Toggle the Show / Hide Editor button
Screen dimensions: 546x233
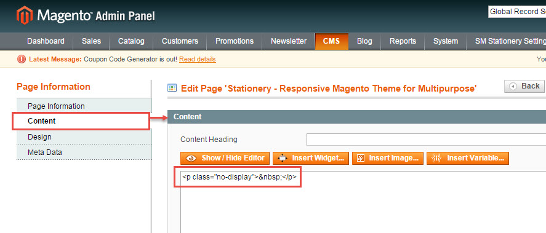[225, 158]
